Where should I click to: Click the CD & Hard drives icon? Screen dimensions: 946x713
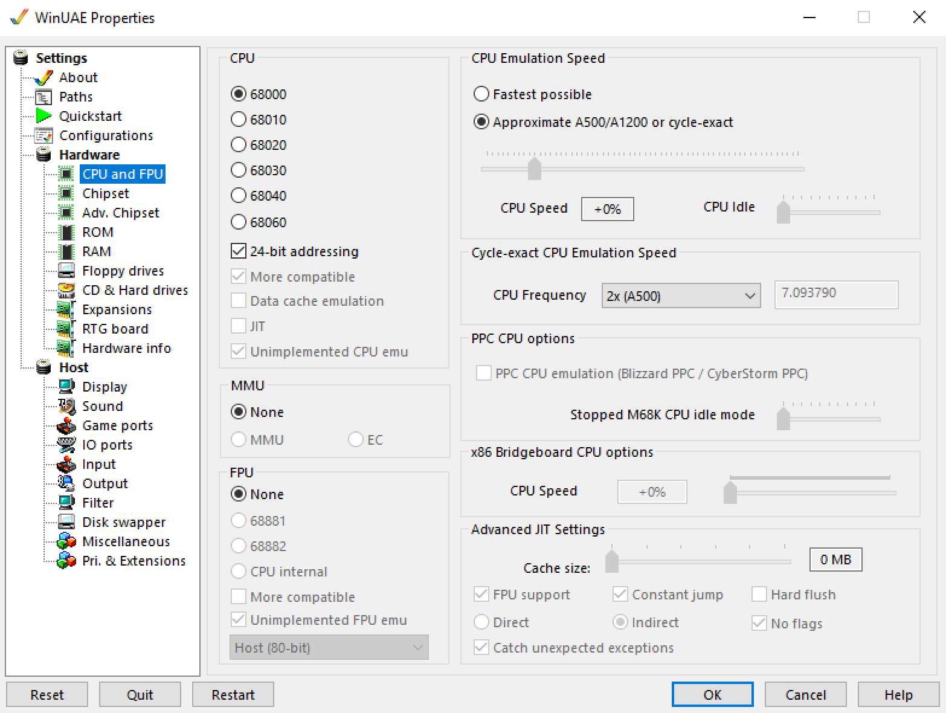(x=66, y=290)
